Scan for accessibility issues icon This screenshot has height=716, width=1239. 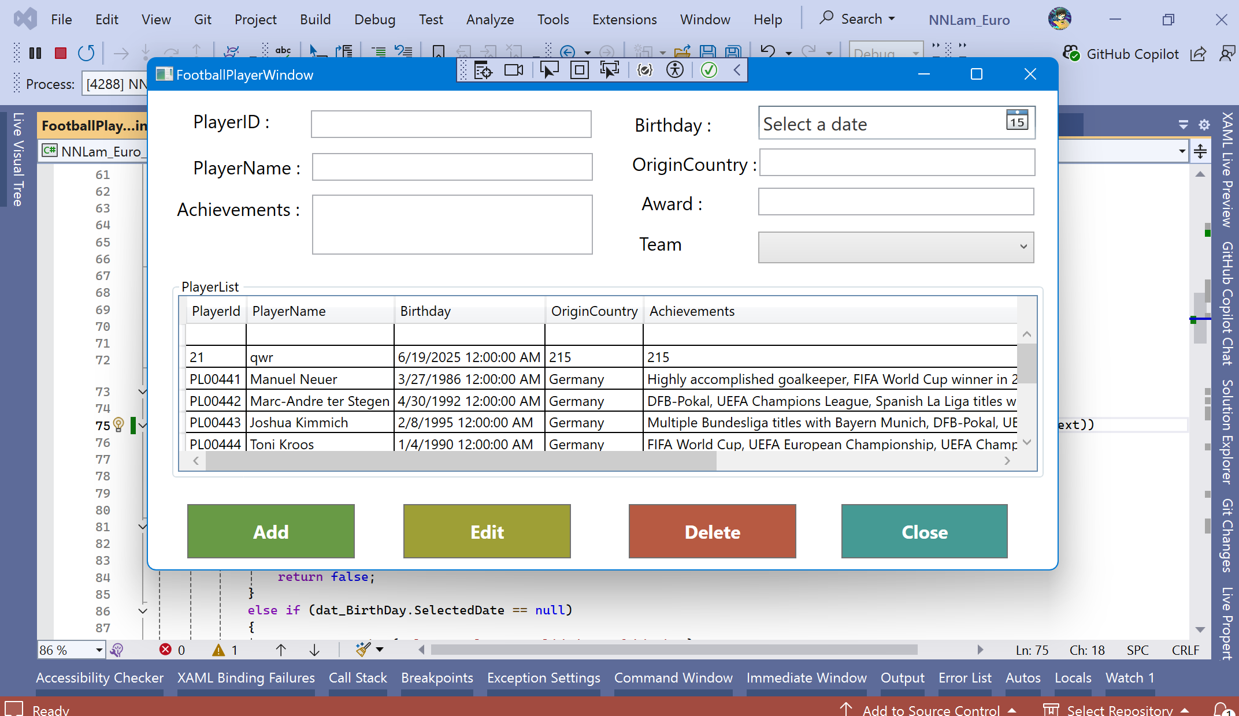(x=675, y=70)
